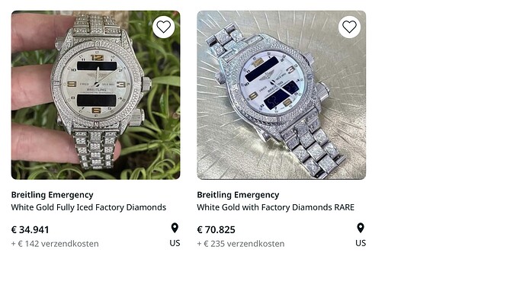Favorite the second watch listing with heart icon
Screen dimensions: 526x285
(x=350, y=27)
